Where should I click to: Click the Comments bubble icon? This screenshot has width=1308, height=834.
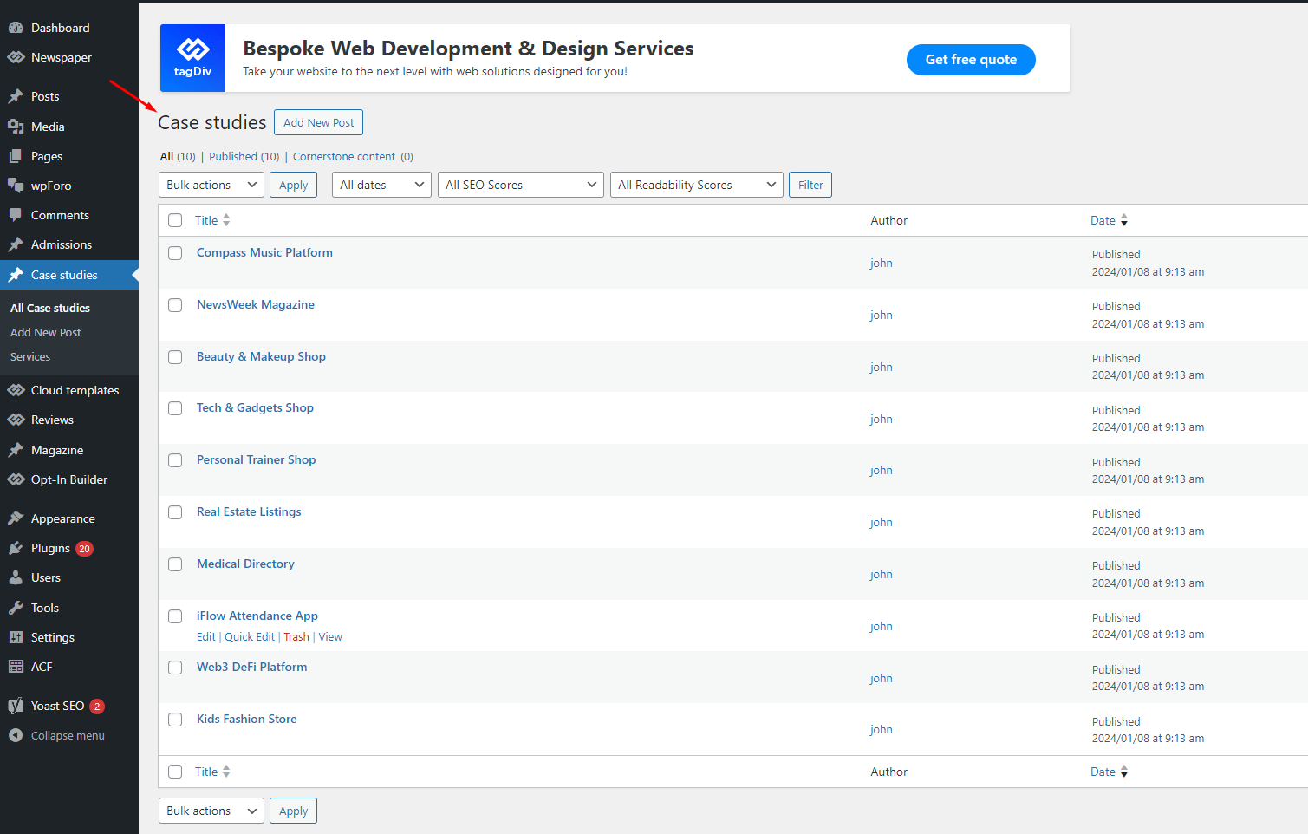[16, 215]
